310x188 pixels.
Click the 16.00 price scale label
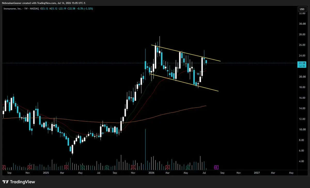click(302, 98)
